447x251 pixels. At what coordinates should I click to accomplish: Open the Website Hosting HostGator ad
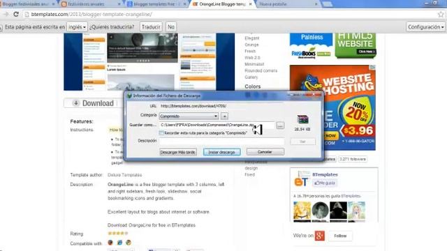tap(332, 107)
